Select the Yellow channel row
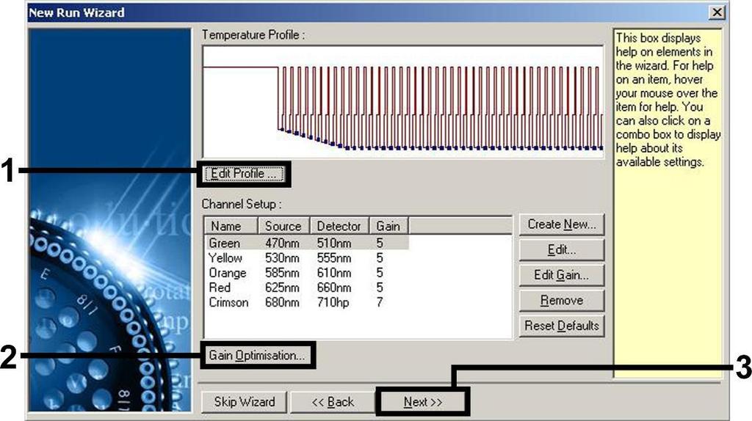752x421 pixels. point(307,258)
